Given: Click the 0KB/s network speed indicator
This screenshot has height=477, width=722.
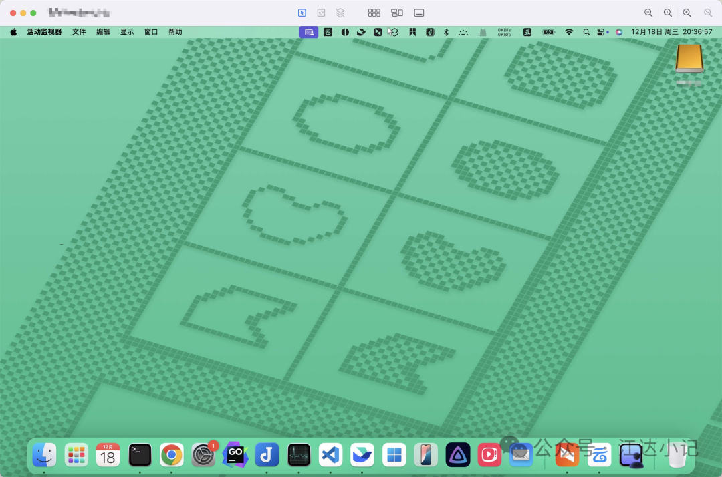Looking at the screenshot, I should (504, 32).
